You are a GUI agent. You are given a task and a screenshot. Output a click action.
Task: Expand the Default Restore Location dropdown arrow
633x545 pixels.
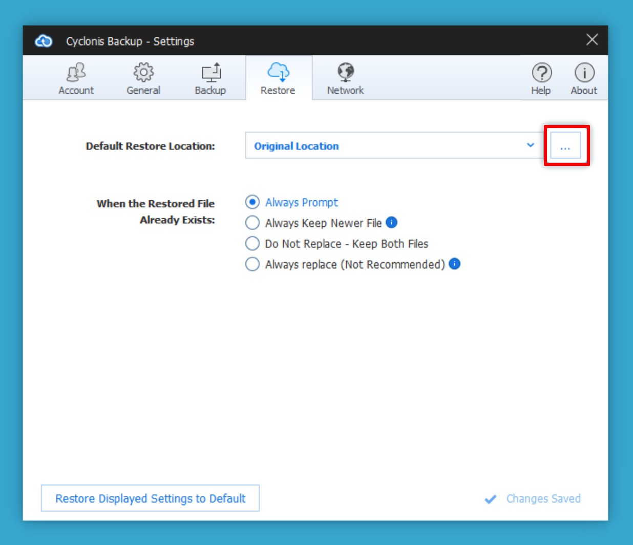pos(530,145)
